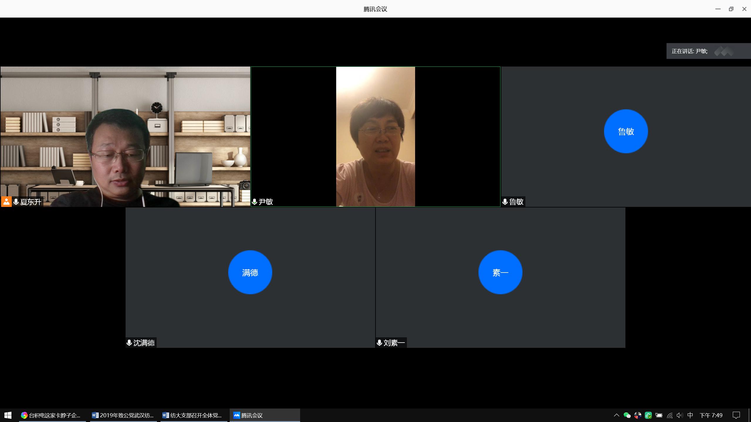Toggle the 中 input method indicator
Screen dimensions: 751x422
690,415
